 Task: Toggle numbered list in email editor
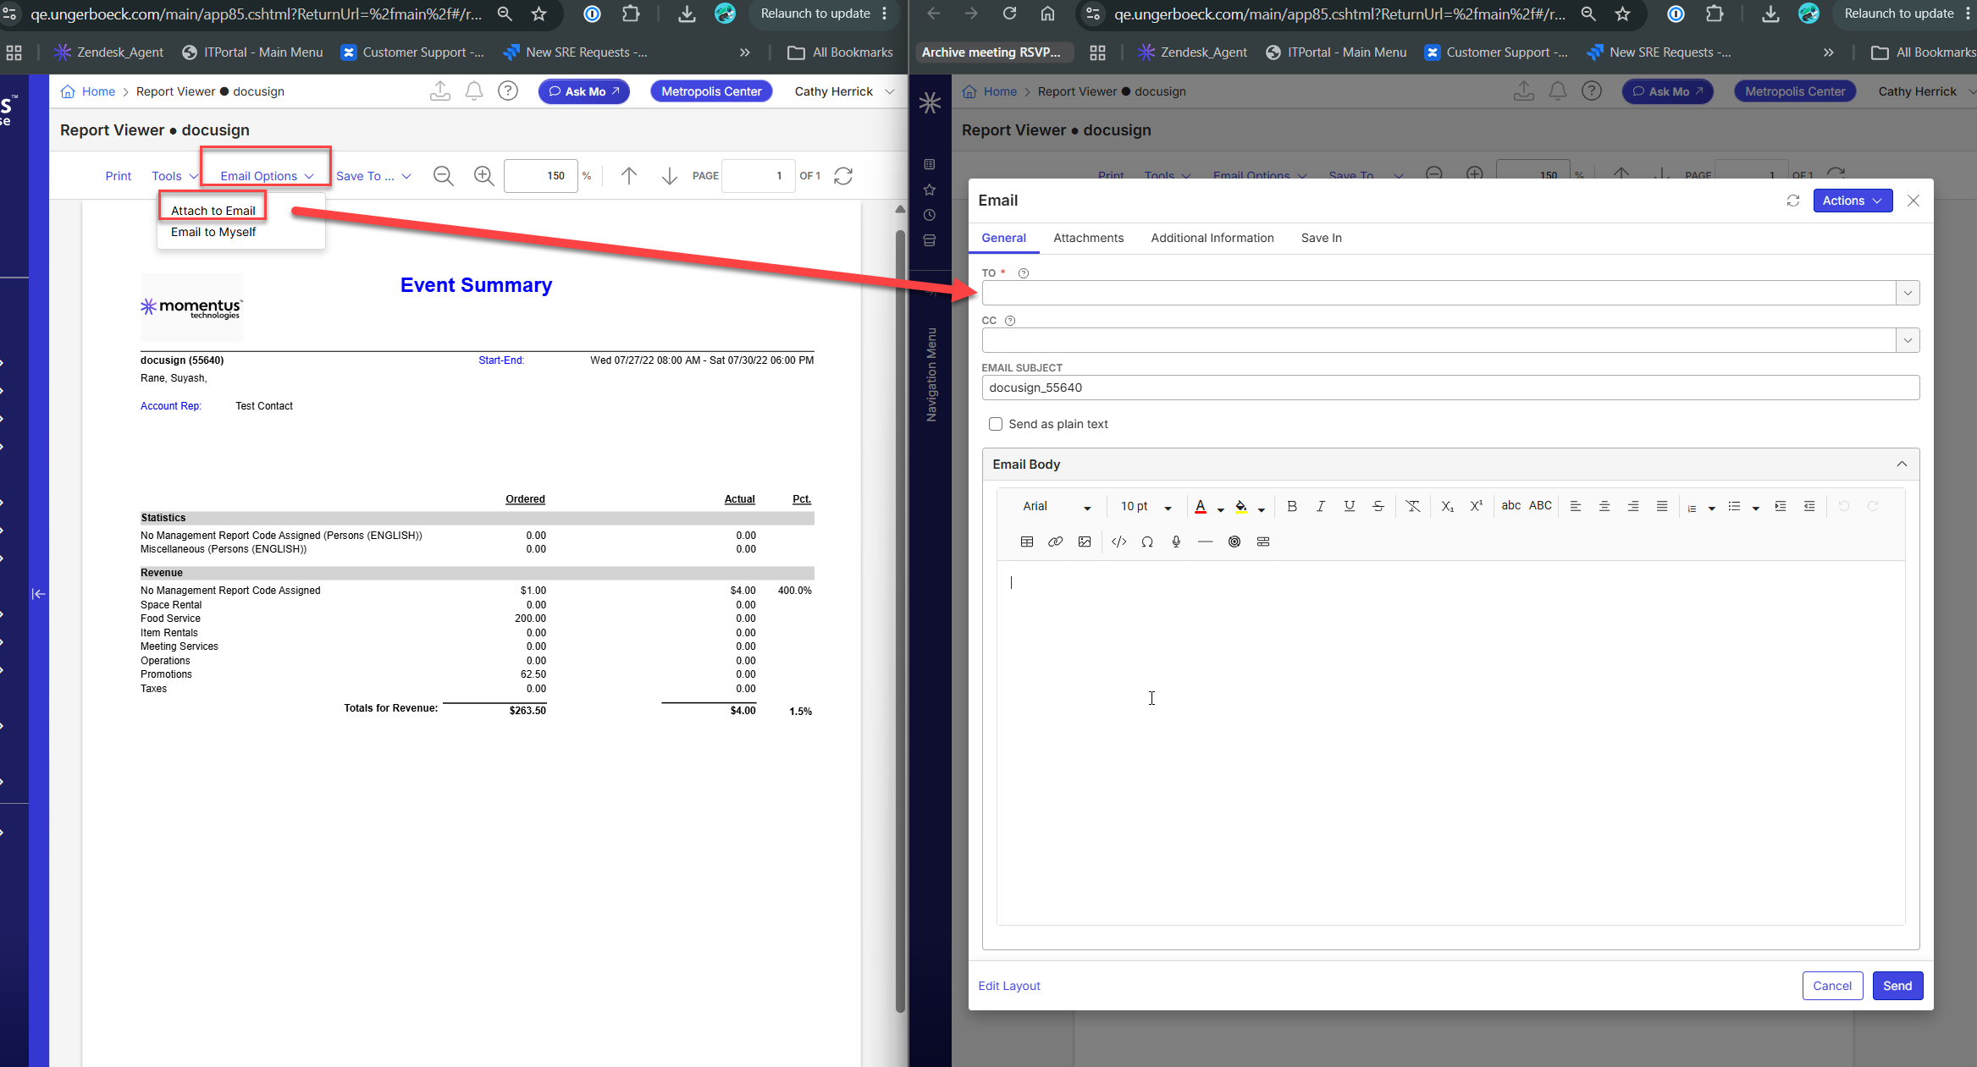pos(1692,507)
